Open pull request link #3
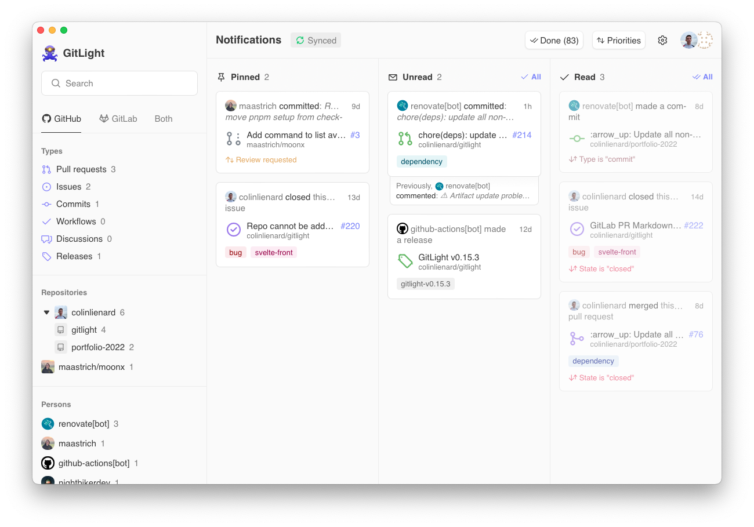 pos(355,135)
